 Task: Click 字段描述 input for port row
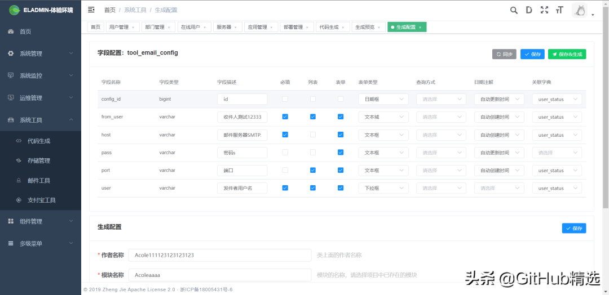click(x=242, y=171)
